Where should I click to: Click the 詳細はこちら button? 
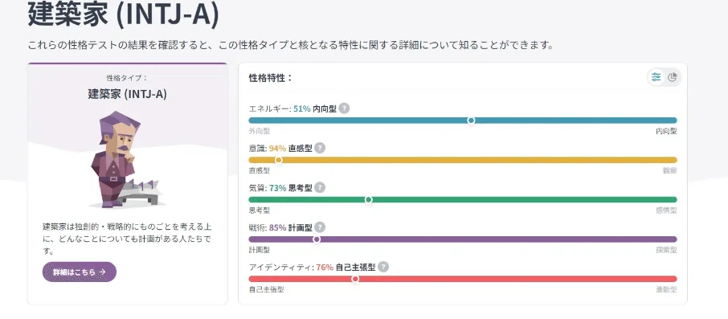[x=80, y=272]
